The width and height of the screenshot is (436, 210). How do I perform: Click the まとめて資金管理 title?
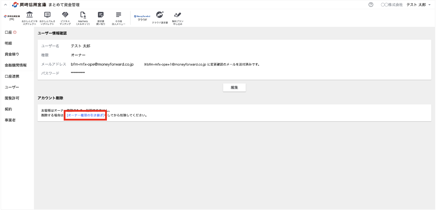[64, 5]
